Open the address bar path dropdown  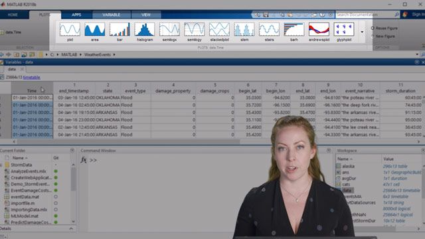pyautogui.click(x=417, y=54)
